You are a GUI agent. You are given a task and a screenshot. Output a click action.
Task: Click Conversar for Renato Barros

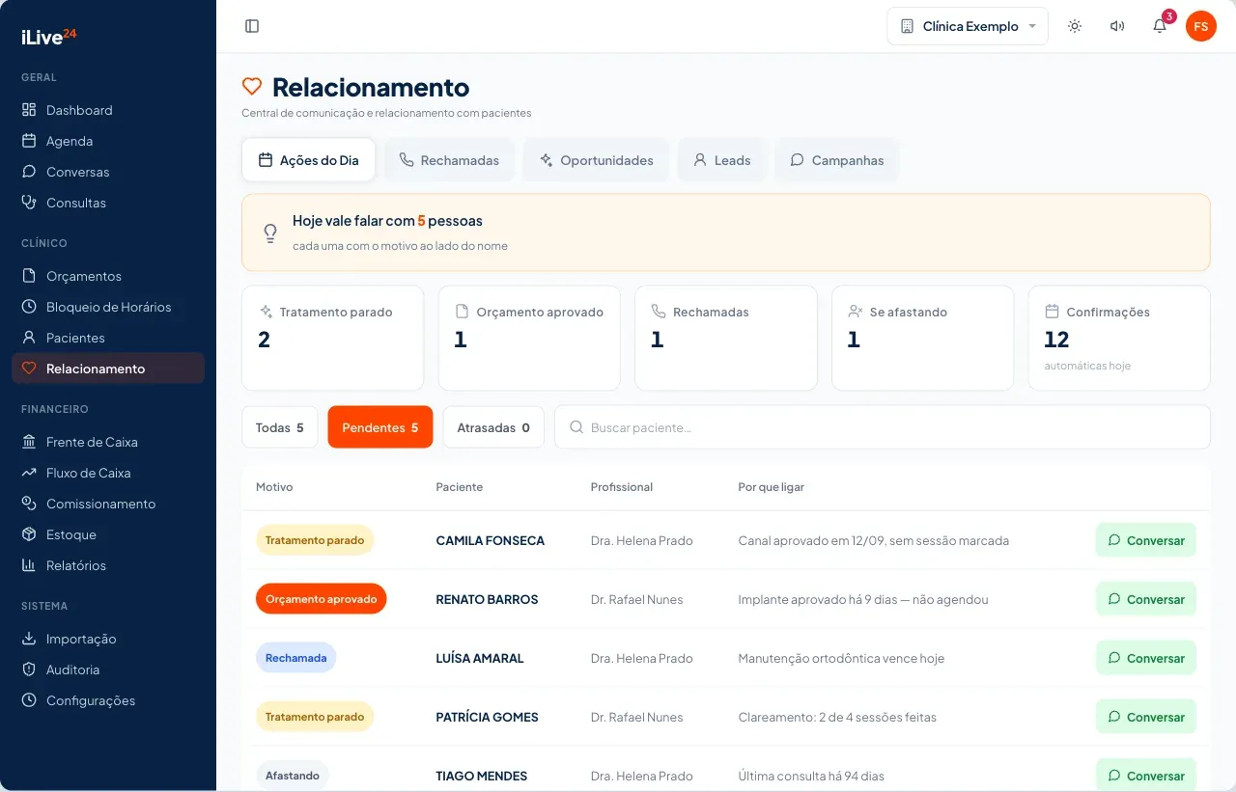(1146, 599)
